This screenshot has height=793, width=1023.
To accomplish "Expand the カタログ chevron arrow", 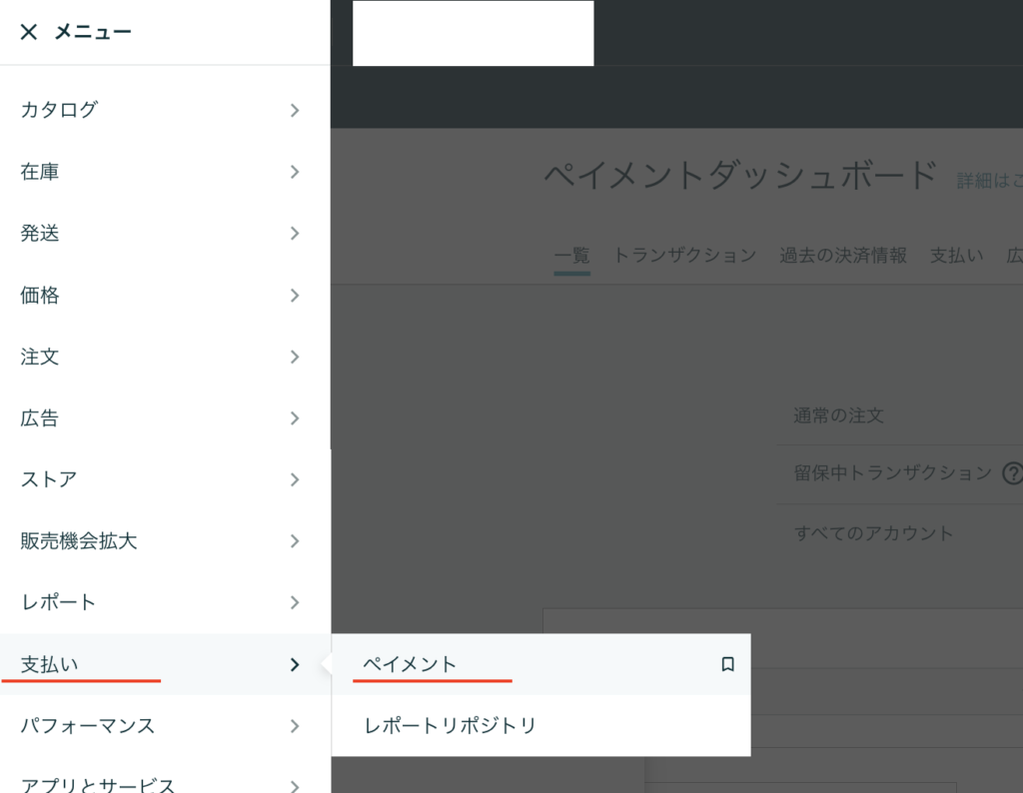I will coord(295,110).
